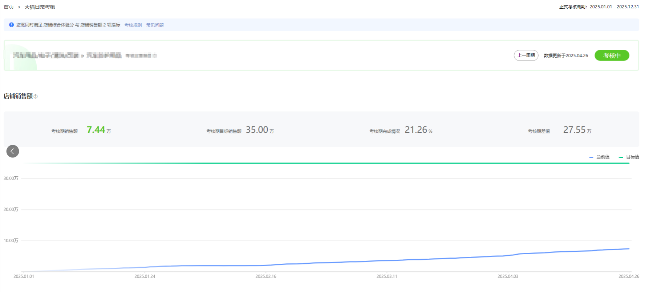
Task: Click the green 考核中 status button
Action: (612, 55)
